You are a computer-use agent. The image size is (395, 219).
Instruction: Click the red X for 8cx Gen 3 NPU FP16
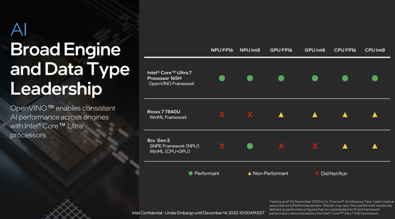point(222,146)
